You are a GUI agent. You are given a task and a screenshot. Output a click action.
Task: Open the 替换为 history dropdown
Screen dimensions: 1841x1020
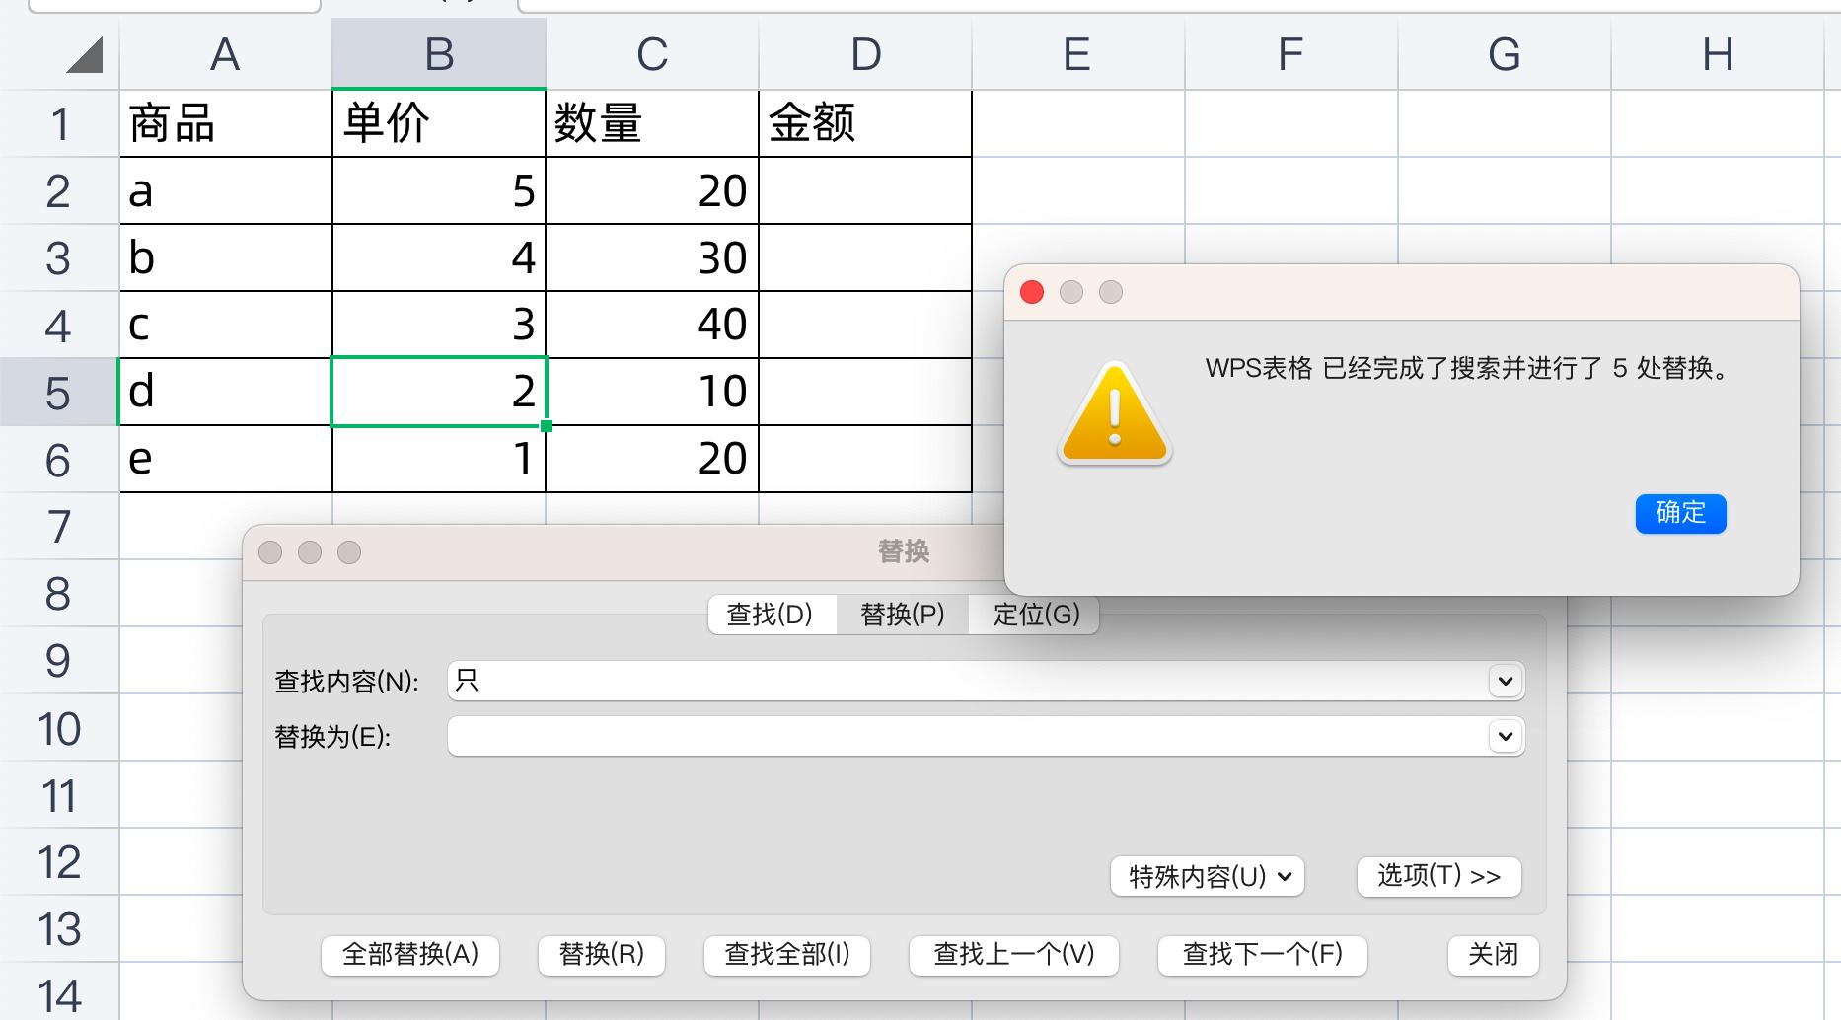(1503, 736)
